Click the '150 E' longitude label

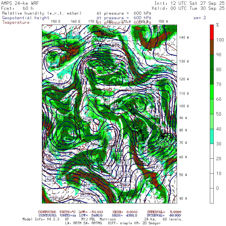[x=56, y=22]
